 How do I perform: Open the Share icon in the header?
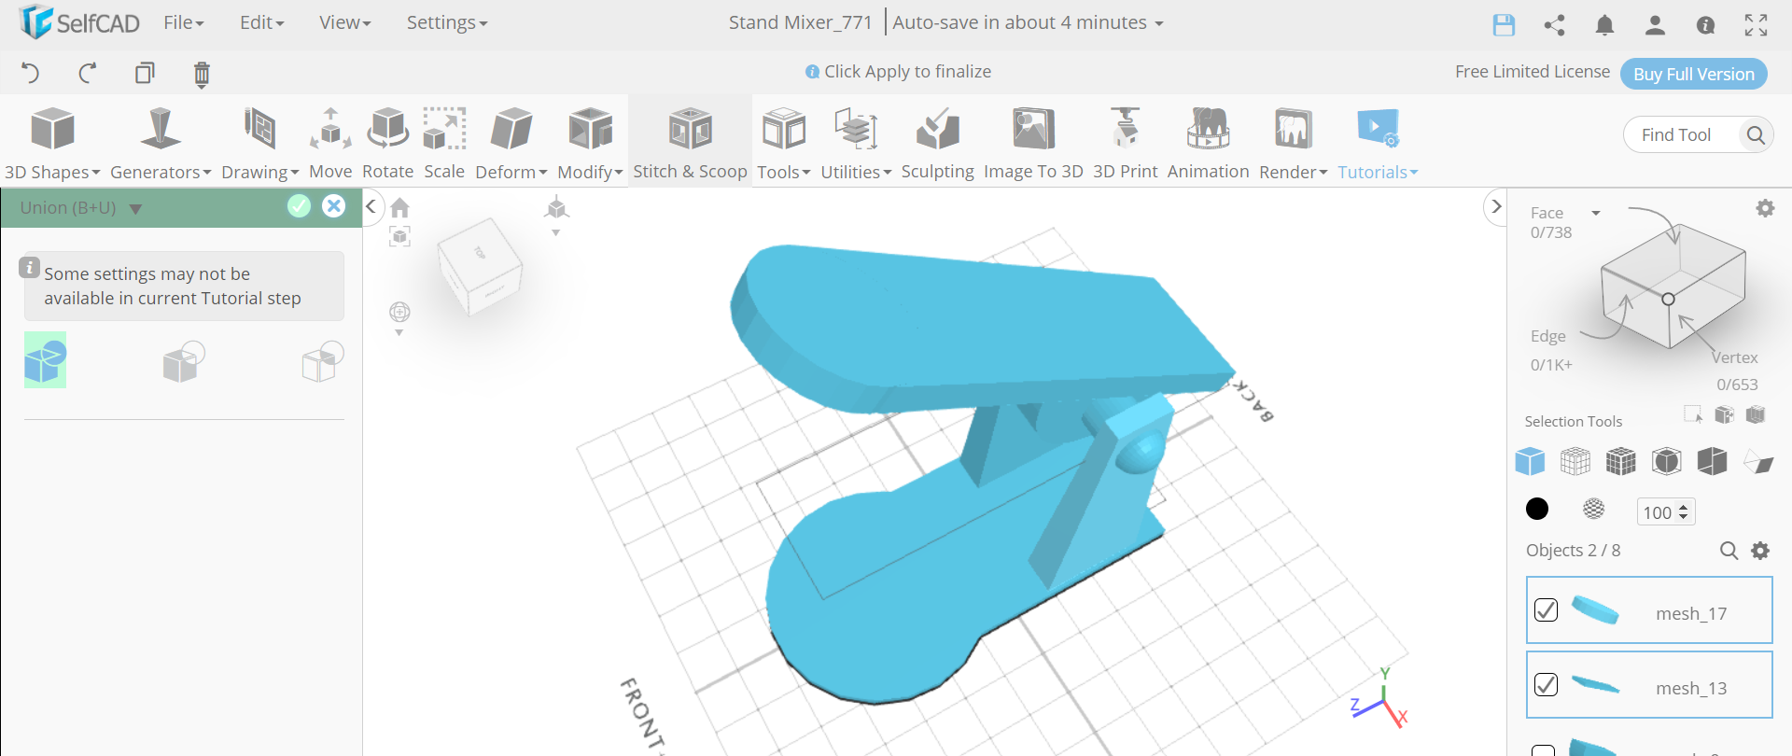[x=1554, y=25]
